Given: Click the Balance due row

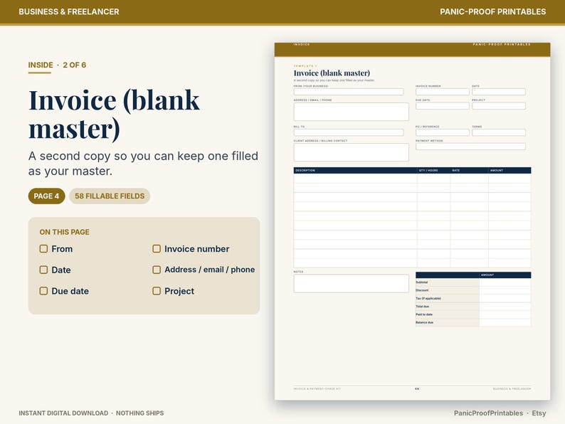Looking at the screenshot, I should [473, 322].
